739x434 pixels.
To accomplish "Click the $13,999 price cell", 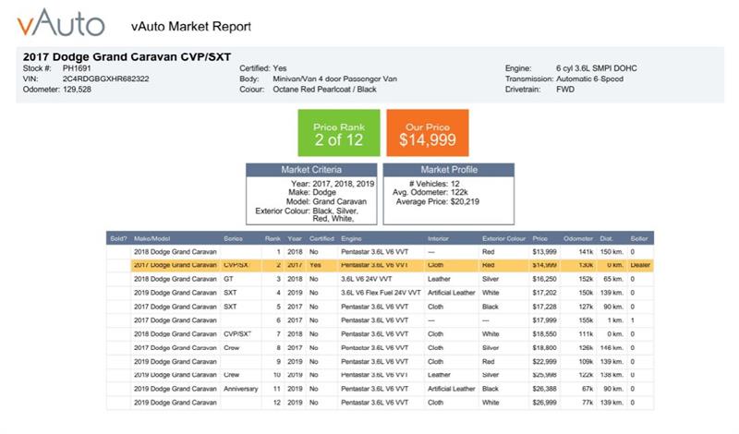I will click(x=544, y=252).
